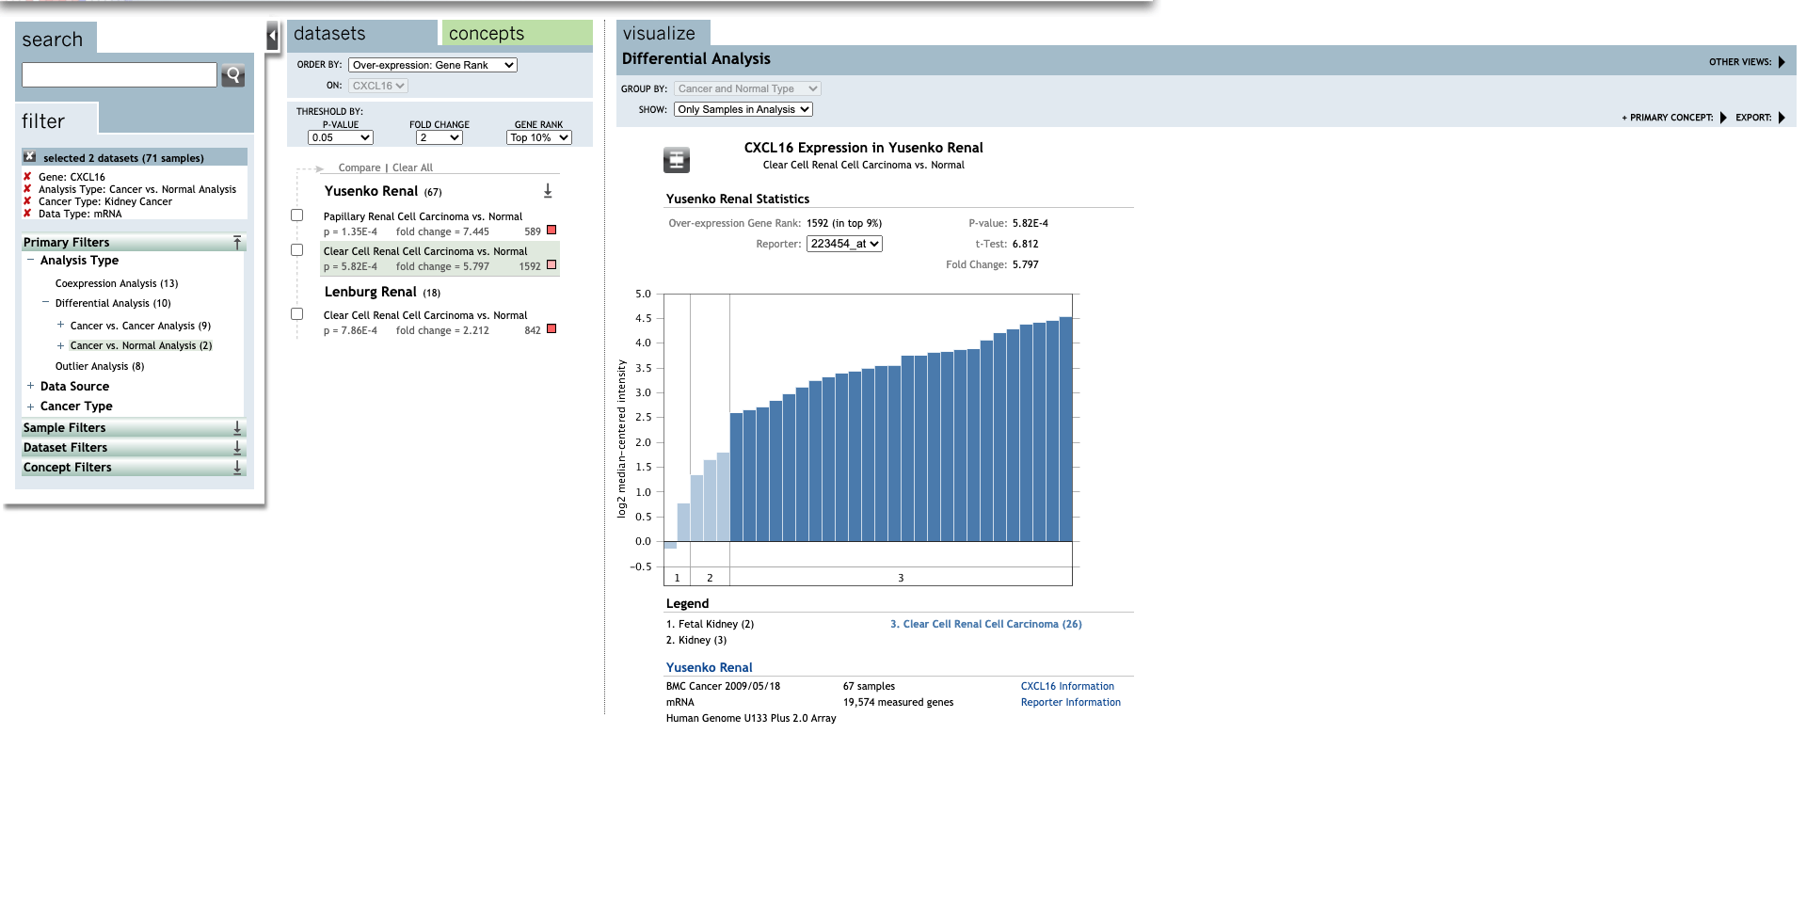Click legend entry 1. Fetal Kidney (2)
The image size is (1806, 909).
pos(710,624)
